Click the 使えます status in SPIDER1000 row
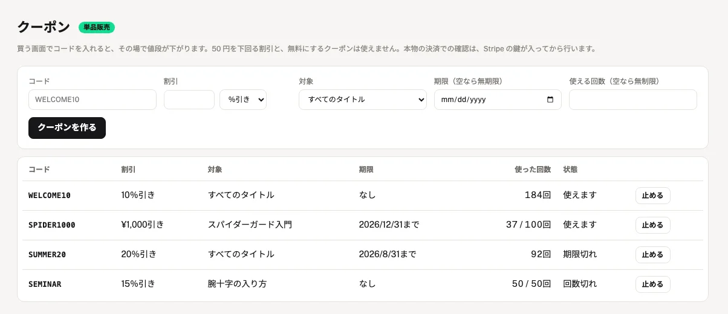Viewport: 728px width, 314px height. point(580,225)
